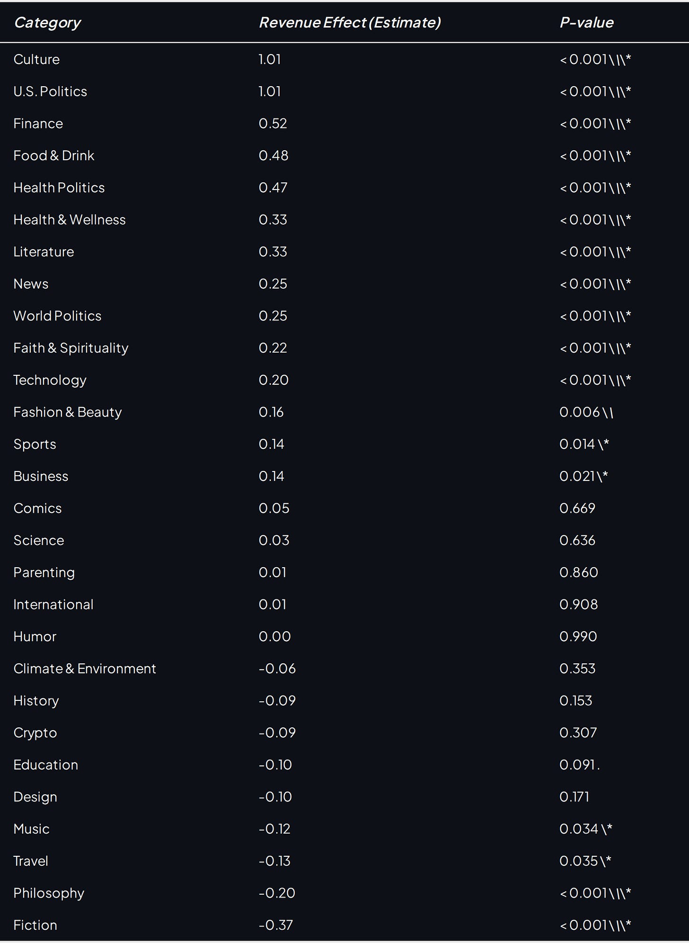Click the Philosophy estimate -0.20
This screenshot has height=943, width=689.
click(x=277, y=893)
